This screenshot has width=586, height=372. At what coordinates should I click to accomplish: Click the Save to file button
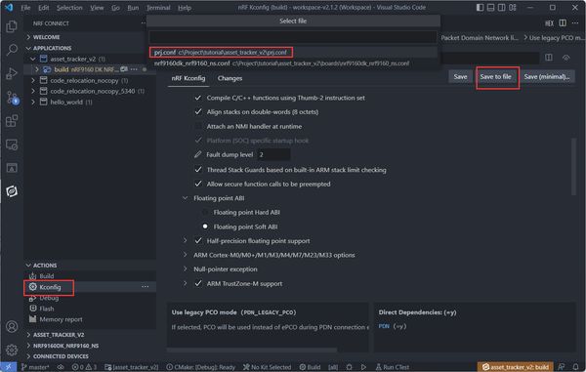point(495,77)
